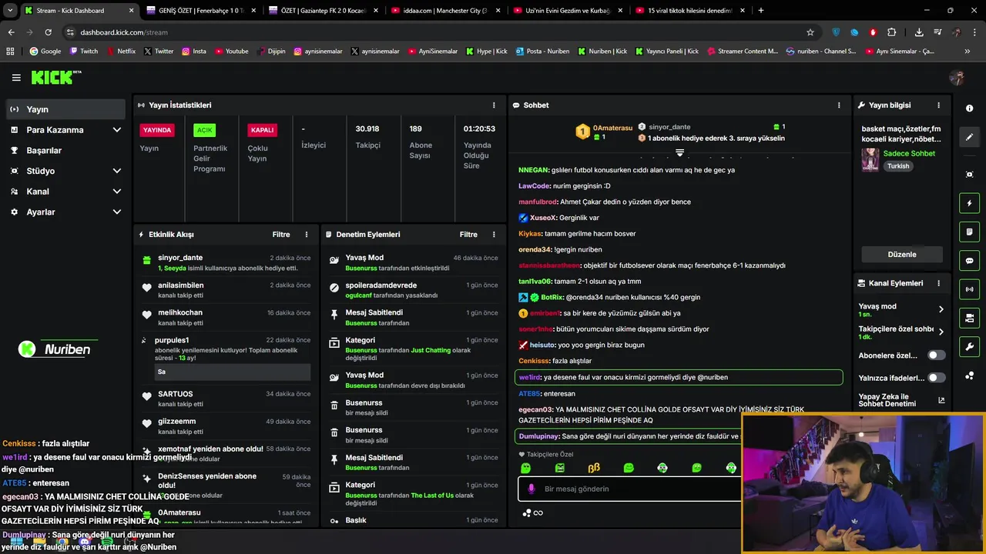Open Takipçilere özel sohbet options chevron
The height and width of the screenshot is (554, 986).
pos(941,332)
